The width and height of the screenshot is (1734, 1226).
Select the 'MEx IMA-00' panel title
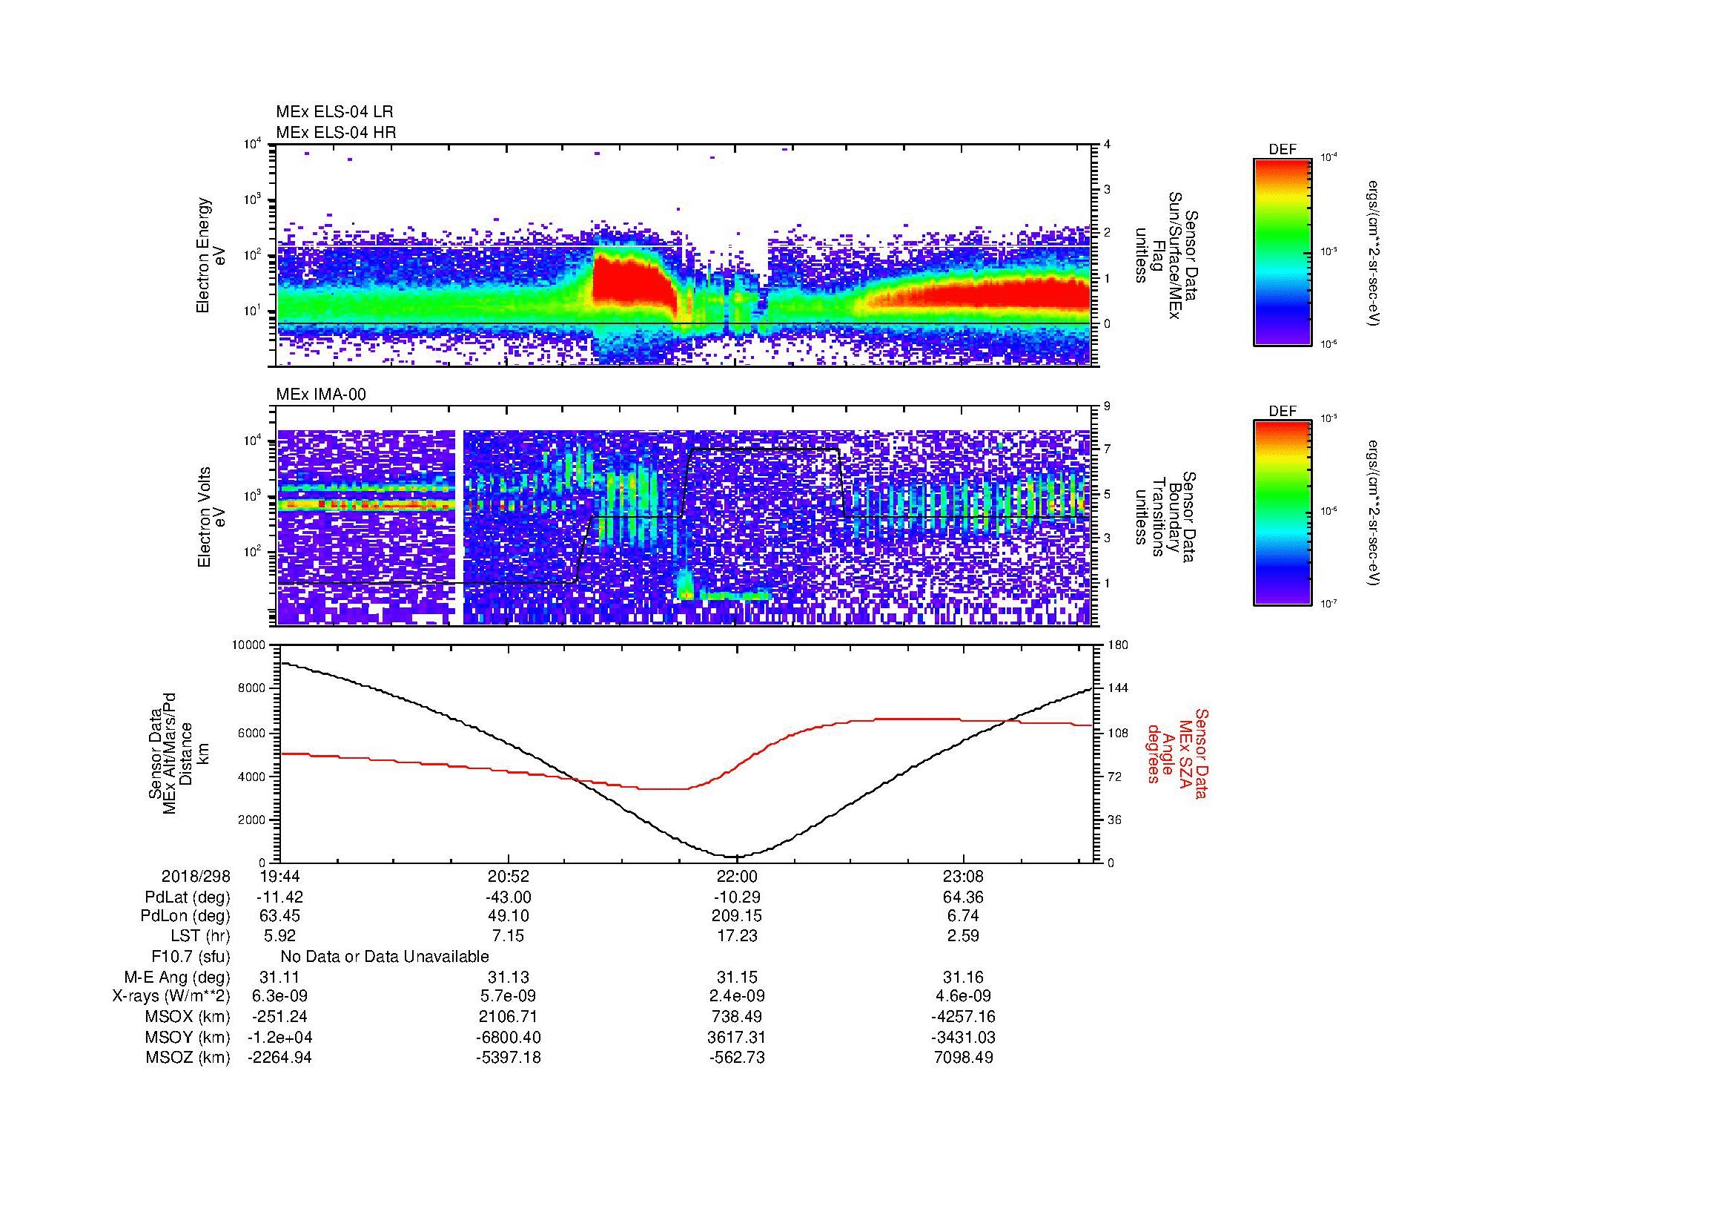tap(321, 395)
